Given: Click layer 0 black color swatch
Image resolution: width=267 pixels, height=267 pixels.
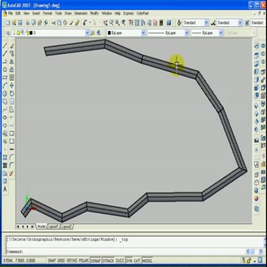Looking at the screenshot, I should click(31, 33).
